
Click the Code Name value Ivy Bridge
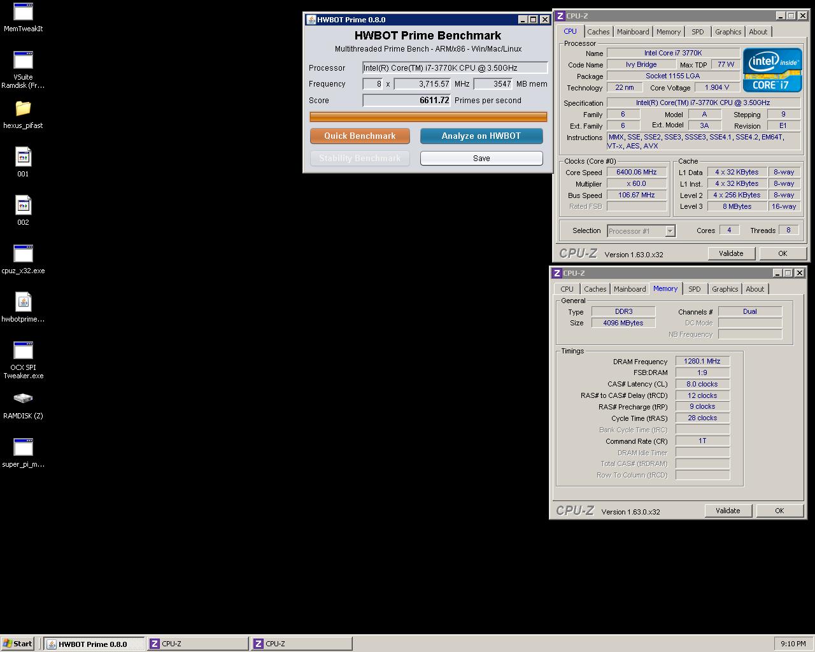point(641,64)
